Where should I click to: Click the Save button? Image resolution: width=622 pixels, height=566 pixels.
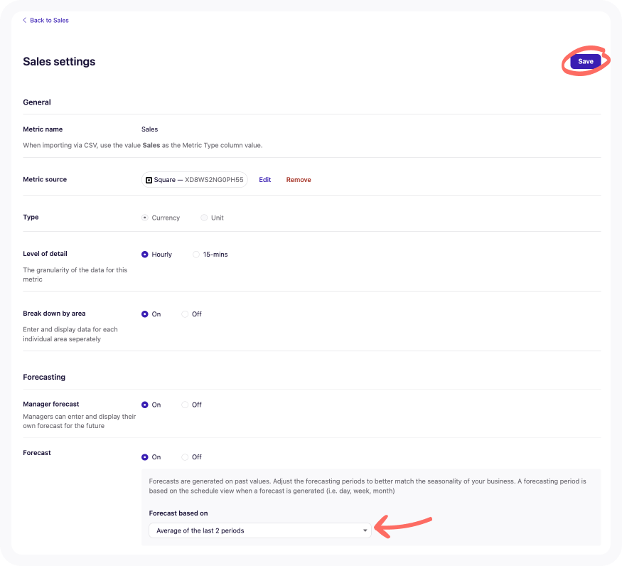pos(585,62)
